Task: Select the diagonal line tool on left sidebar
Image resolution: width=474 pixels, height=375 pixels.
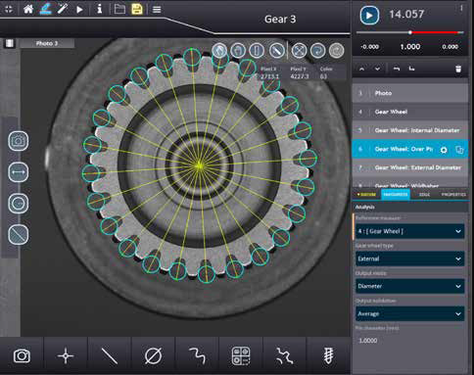Action: coord(19,234)
